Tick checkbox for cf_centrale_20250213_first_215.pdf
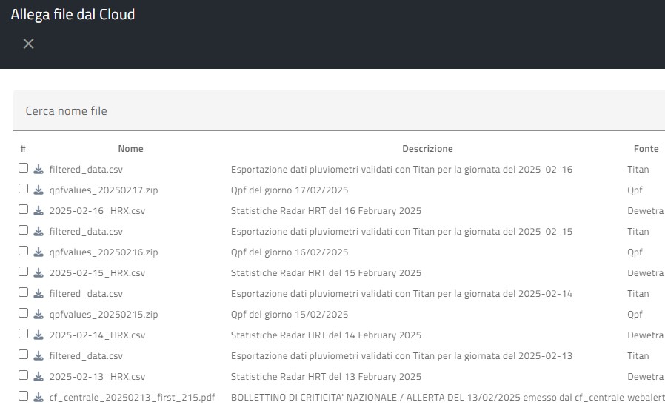The height and width of the screenshot is (405, 665). [23, 397]
